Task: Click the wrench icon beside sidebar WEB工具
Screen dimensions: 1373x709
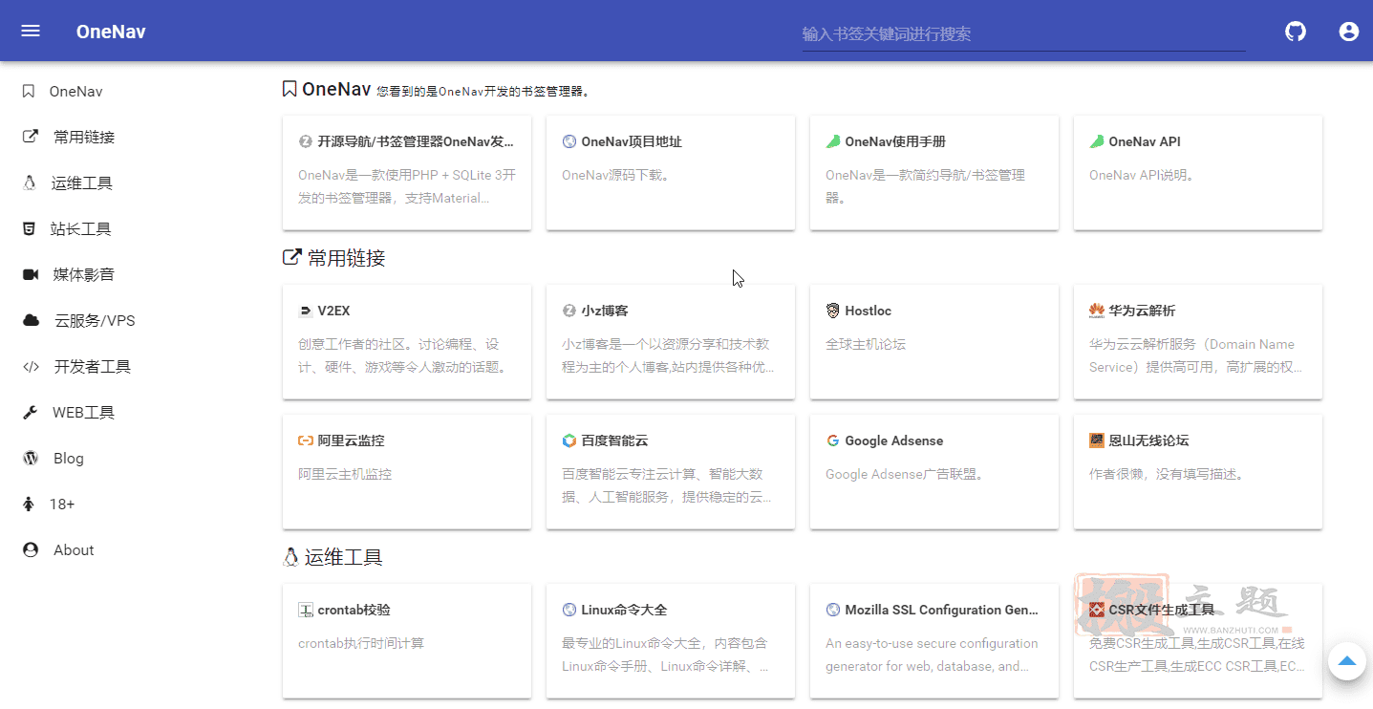Action: click(x=31, y=413)
